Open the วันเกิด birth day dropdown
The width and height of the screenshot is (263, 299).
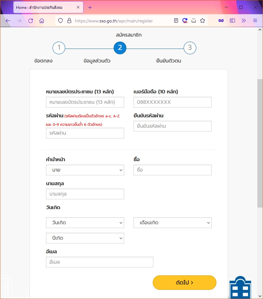(x=85, y=223)
